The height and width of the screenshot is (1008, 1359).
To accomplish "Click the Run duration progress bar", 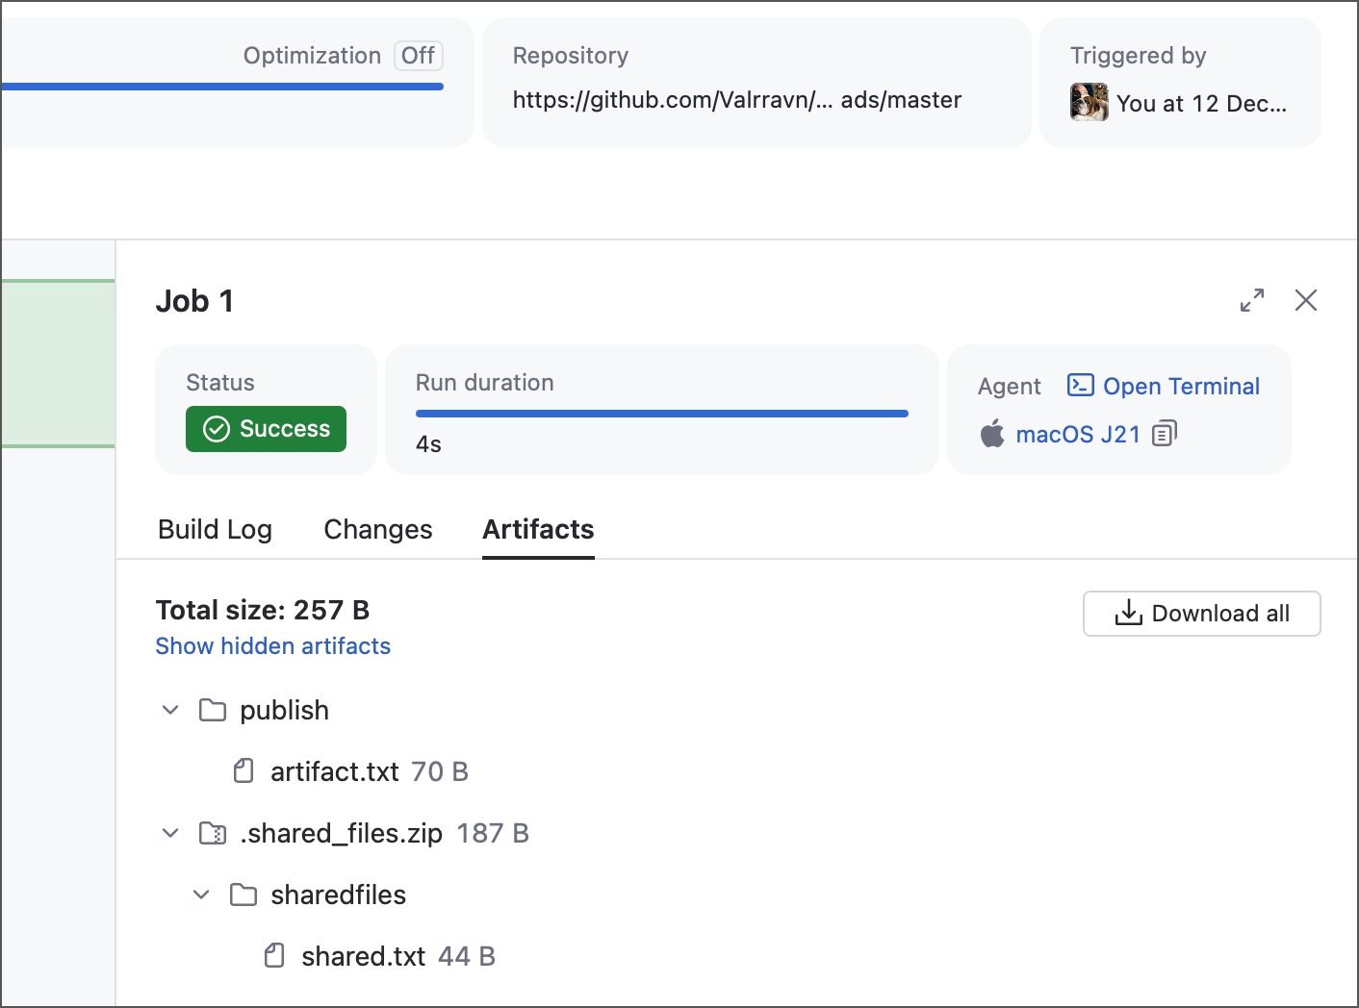I will (660, 413).
